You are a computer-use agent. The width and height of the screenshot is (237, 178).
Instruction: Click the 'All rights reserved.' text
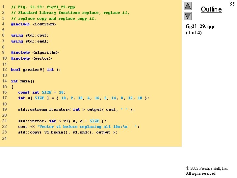(x=201, y=173)
